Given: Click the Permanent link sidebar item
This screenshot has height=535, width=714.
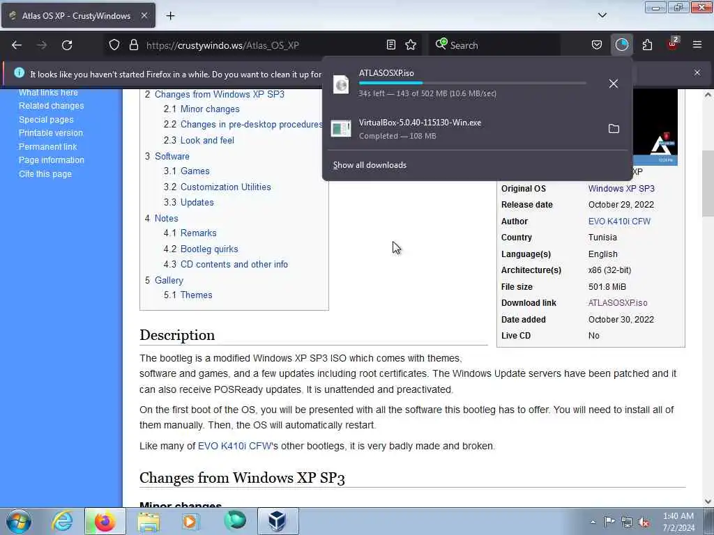Looking at the screenshot, I should coord(48,147).
